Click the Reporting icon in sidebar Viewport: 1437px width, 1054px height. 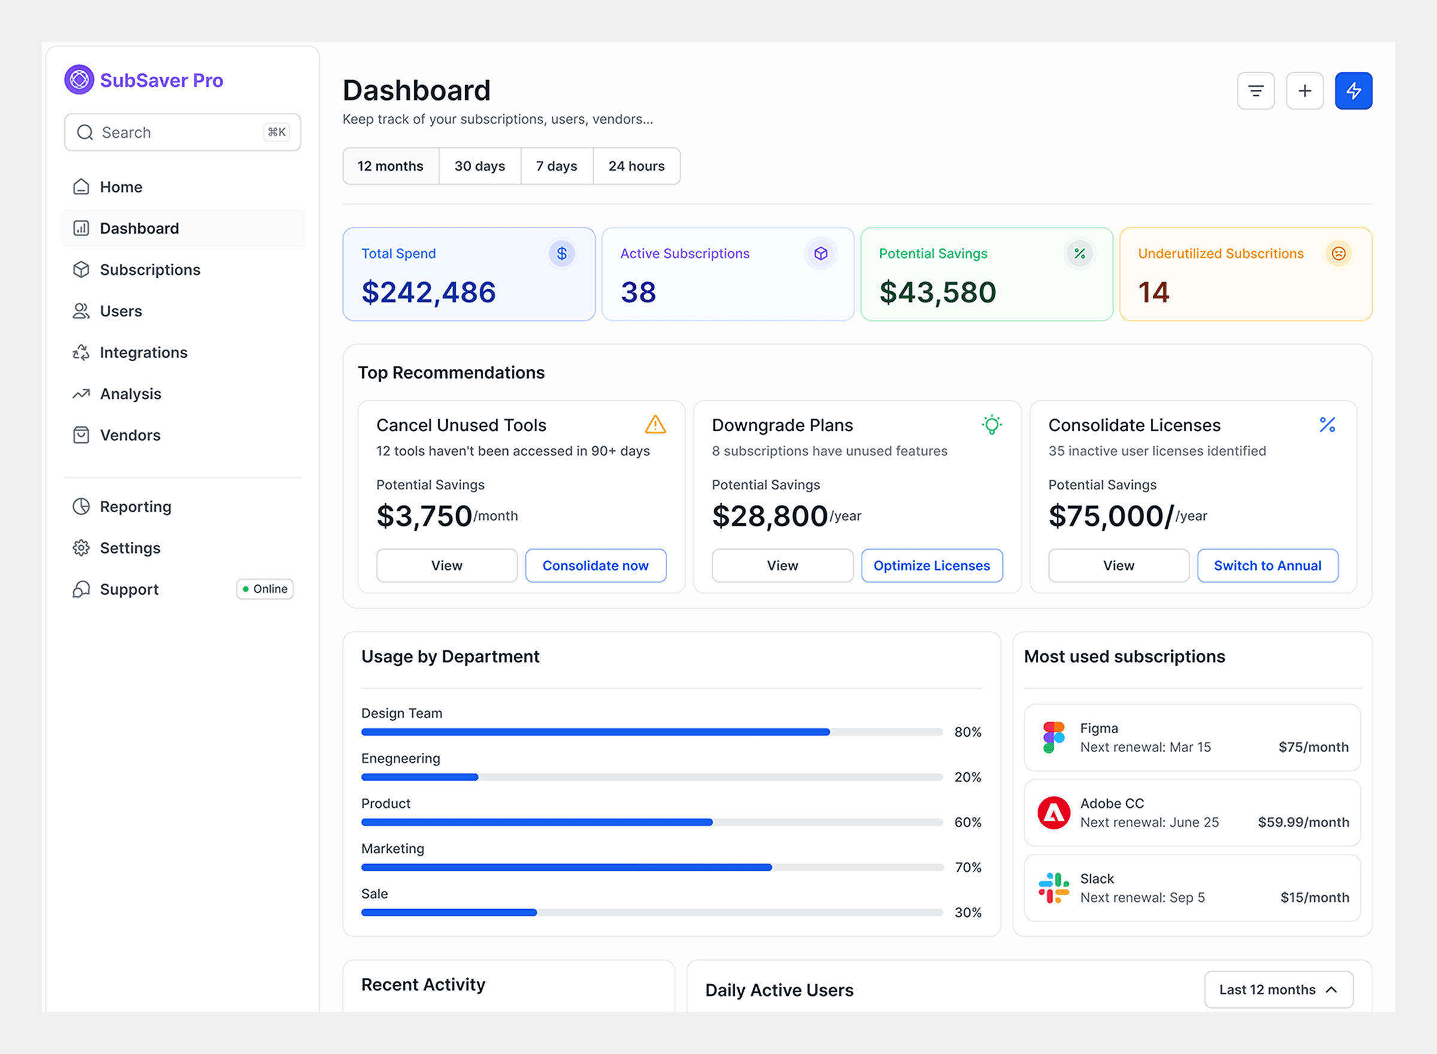click(81, 506)
